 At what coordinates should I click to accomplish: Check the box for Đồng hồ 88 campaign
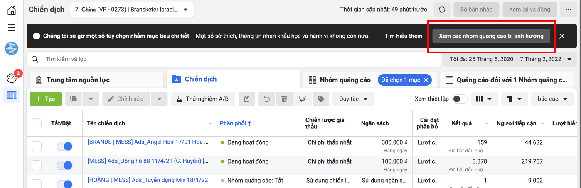pos(37,165)
